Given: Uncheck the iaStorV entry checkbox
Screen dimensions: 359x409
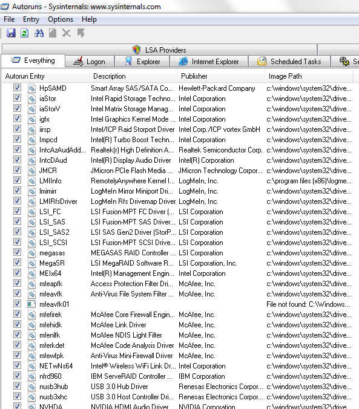Looking at the screenshot, I should (x=17, y=108).
